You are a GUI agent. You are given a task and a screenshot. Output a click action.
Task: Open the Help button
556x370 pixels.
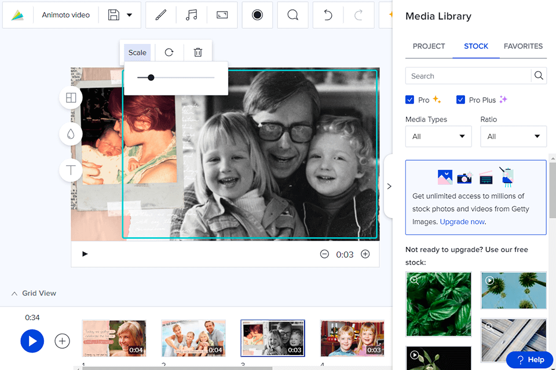[530, 360]
